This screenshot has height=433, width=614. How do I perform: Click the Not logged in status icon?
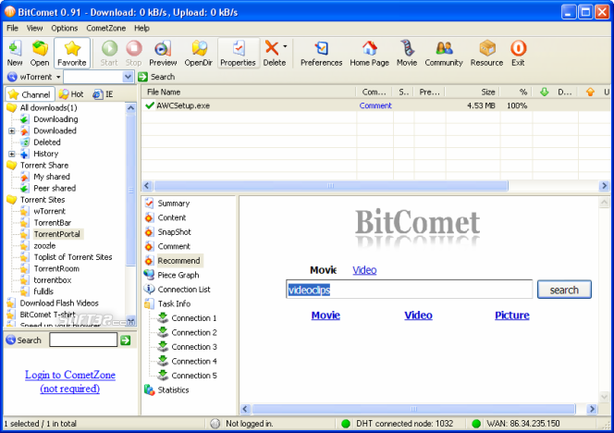(x=215, y=424)
